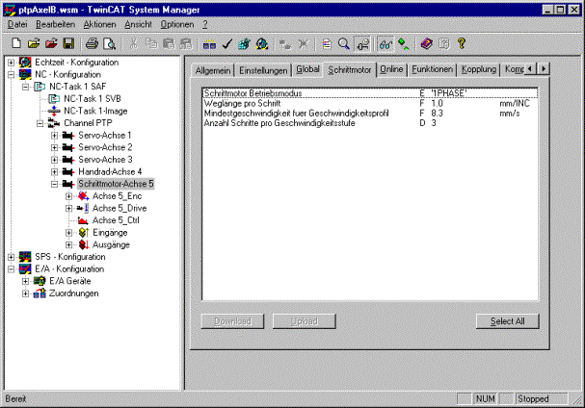Switch to the Online tab
This screenshot has height=408, width=585.
coord(391,69)
